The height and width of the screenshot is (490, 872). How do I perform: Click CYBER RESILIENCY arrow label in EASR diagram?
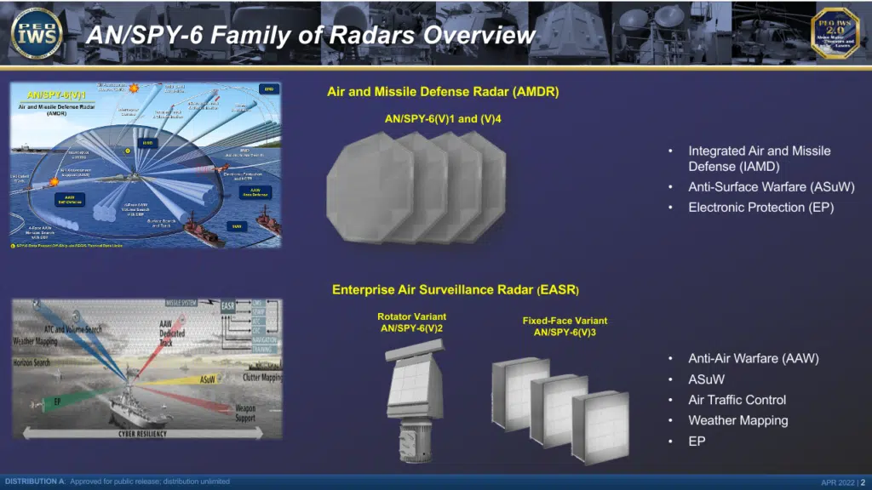[x=142, y=434]
